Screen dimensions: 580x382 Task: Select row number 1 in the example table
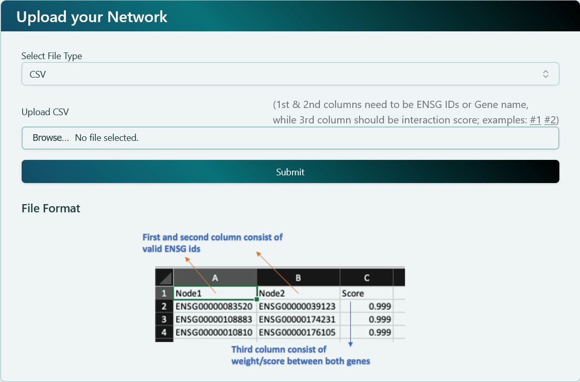[164, 293]
